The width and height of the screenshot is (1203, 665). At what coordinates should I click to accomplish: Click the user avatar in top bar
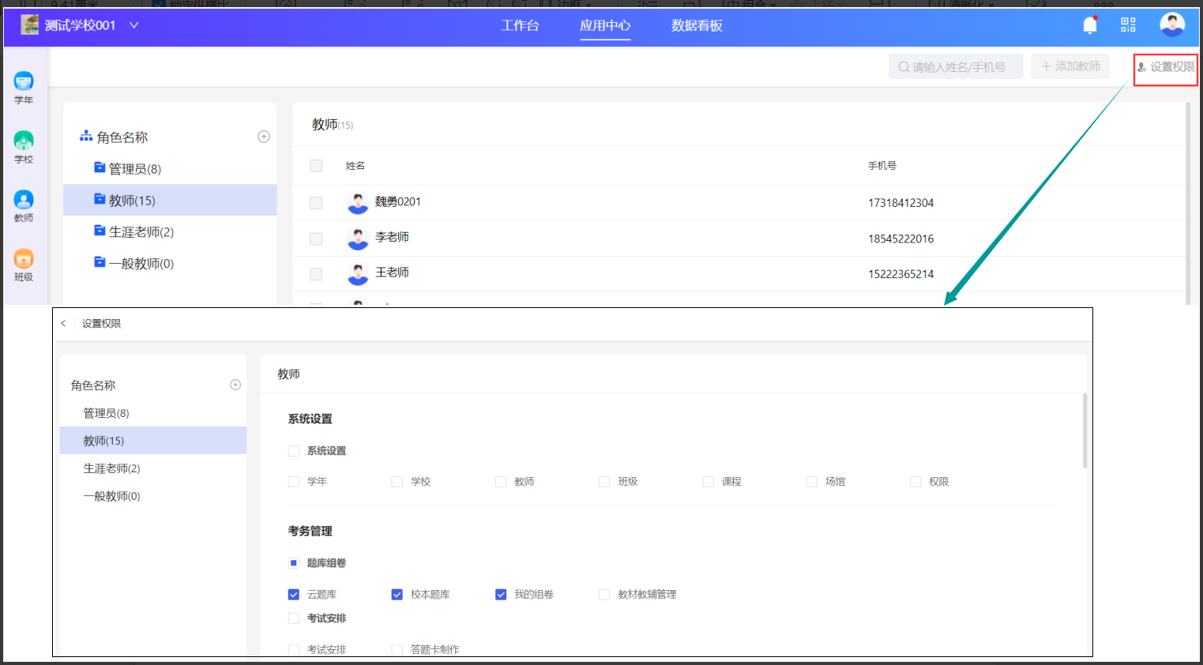click(x=1172, y=24)
